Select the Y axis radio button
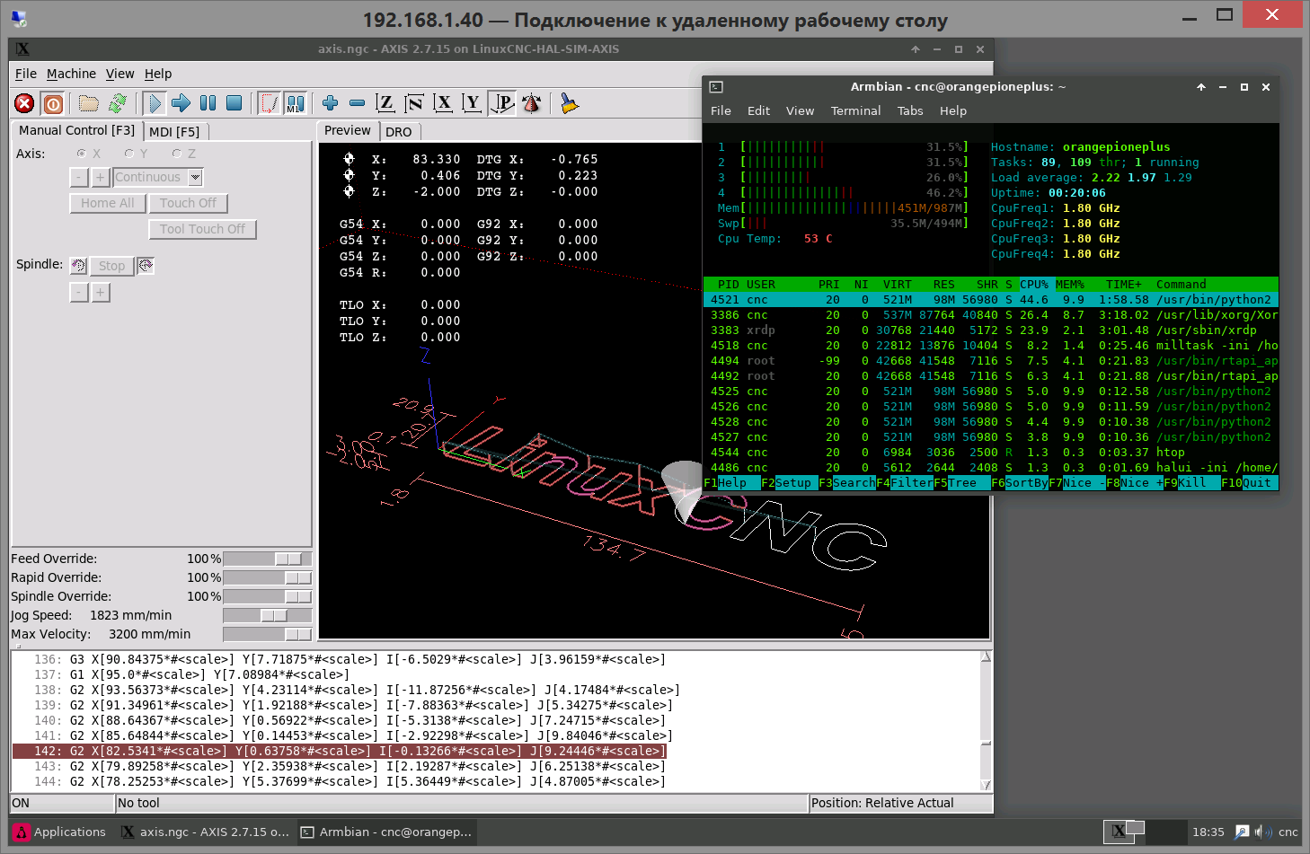The height and width of the screenshot is (854, 1310). 129,154
